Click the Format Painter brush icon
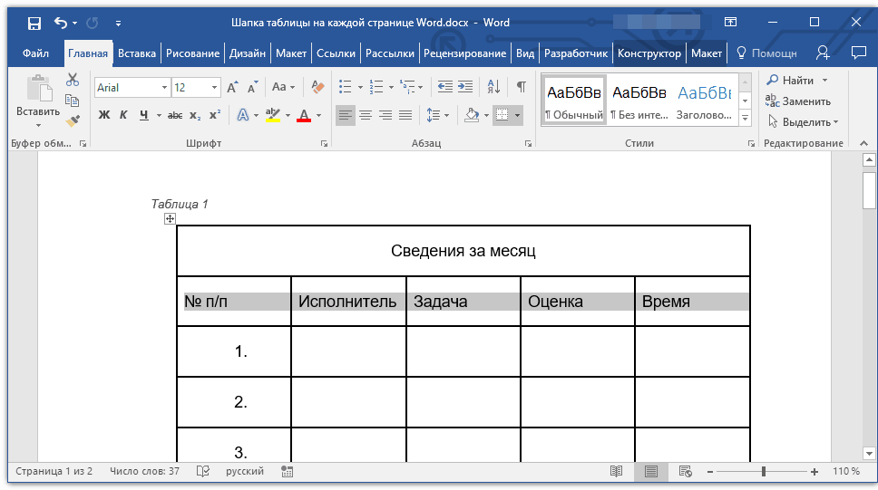878x490 pixels. click(x=73, y=120)
